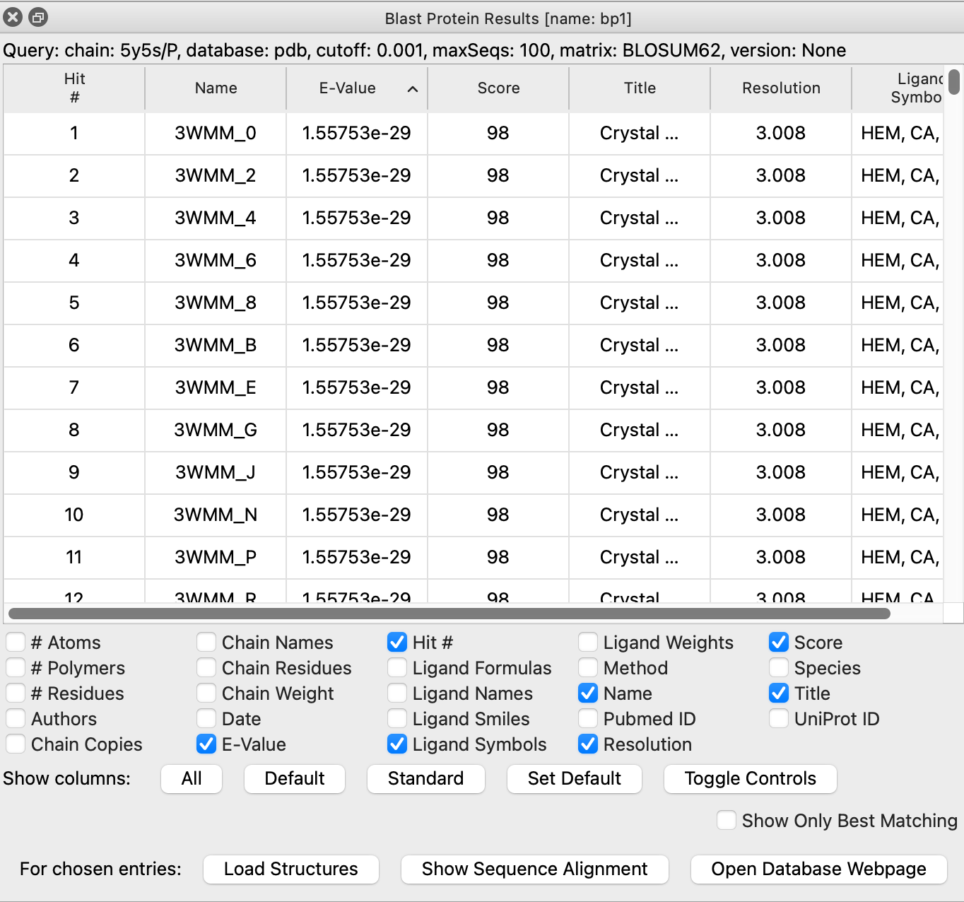Click the E-Value sort arrow indicator

[x=413, y=89]
